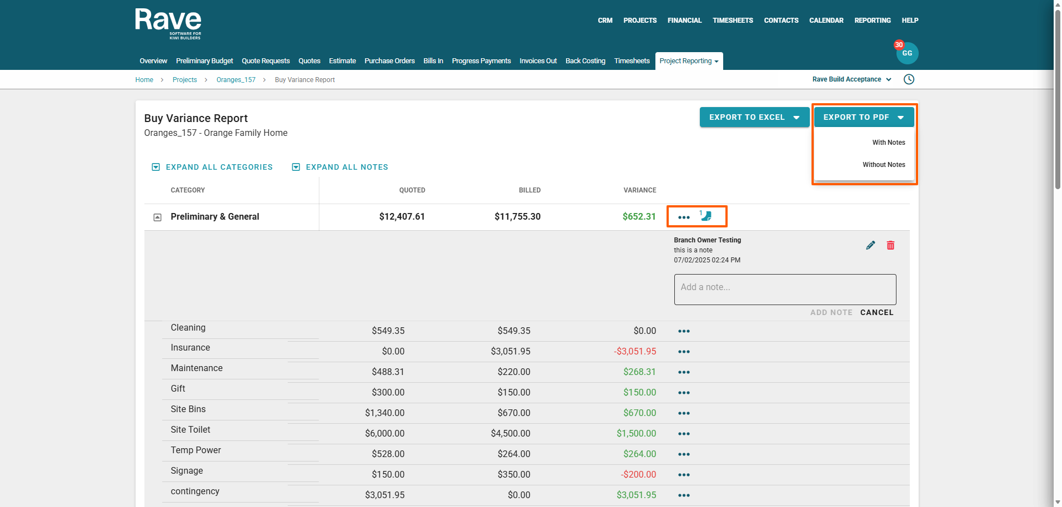Open three-dot menu for Preliminary & General
This screenshot has height=507, width=1062.
684,217
